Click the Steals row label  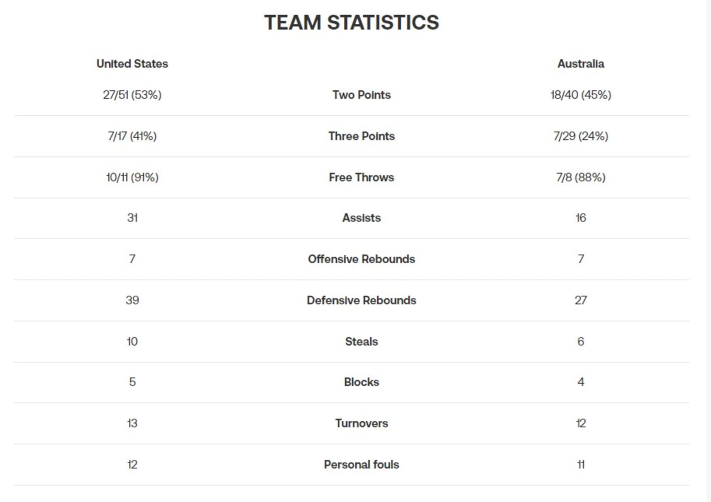click(361, 341)
